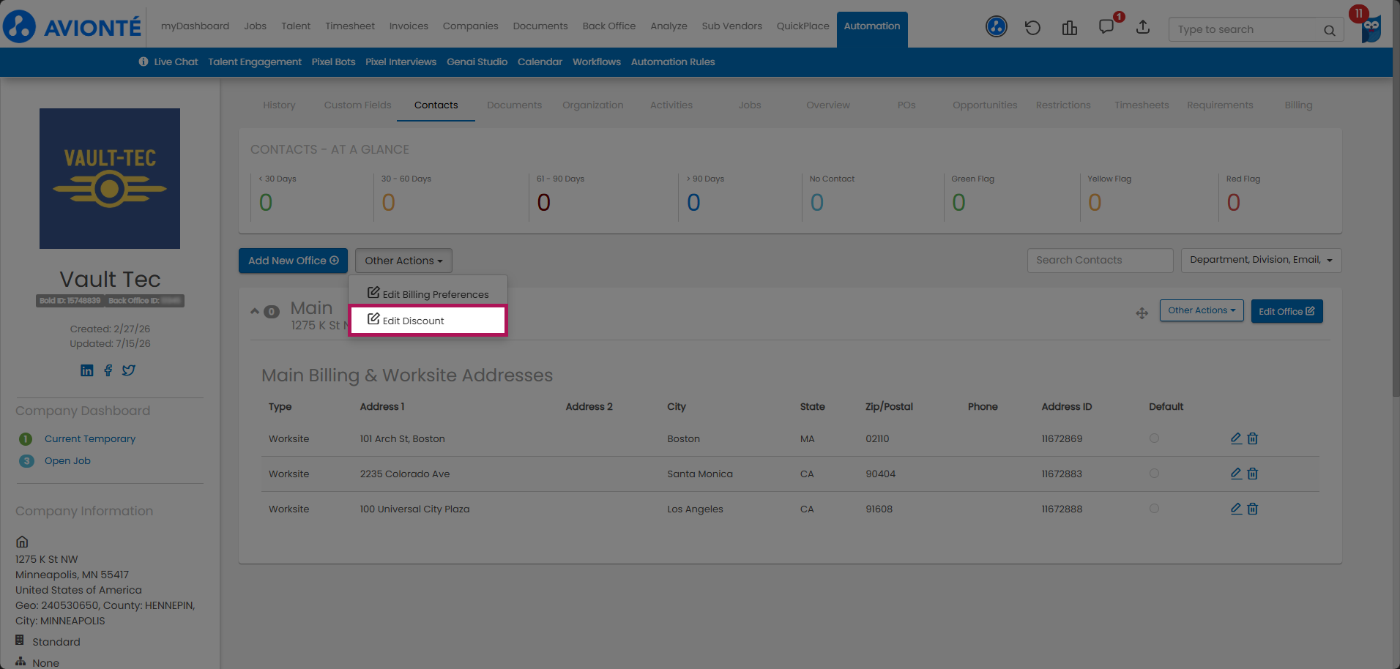1400x669 pixels.
Task: Open Other Actions dropdown in Main office header
Action: coord(1202,310)
